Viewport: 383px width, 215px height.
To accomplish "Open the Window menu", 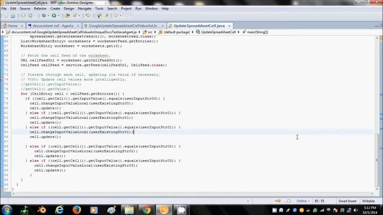I will click(x=151, y=8).
